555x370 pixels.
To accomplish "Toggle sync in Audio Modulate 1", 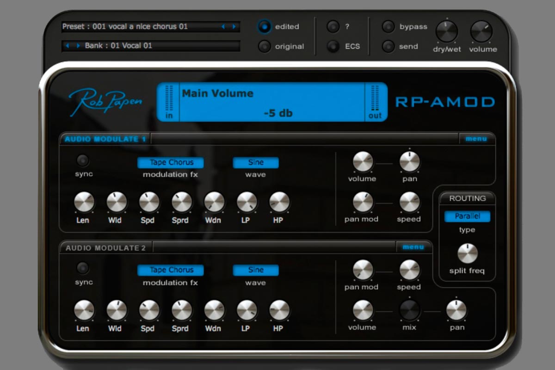I will click(83, 160).
